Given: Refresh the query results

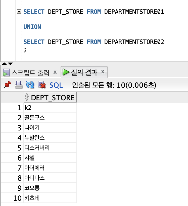Looking at the screenshot, I should (30, 85).
